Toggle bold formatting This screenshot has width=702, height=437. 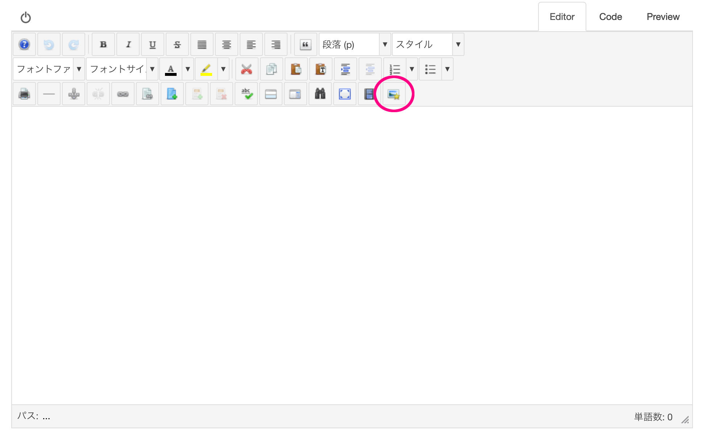(103, 45)
